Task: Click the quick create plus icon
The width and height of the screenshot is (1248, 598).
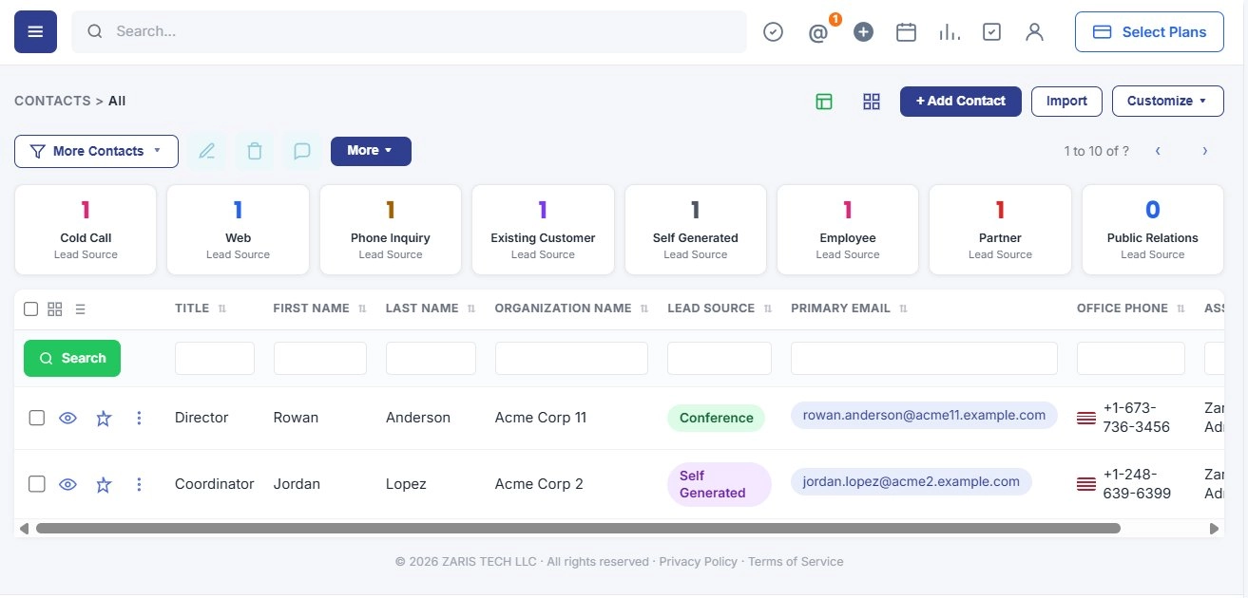Action: point(863,32)
